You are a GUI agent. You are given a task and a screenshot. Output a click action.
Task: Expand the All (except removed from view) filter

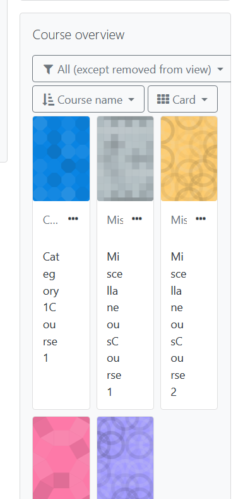pos(133,69)
